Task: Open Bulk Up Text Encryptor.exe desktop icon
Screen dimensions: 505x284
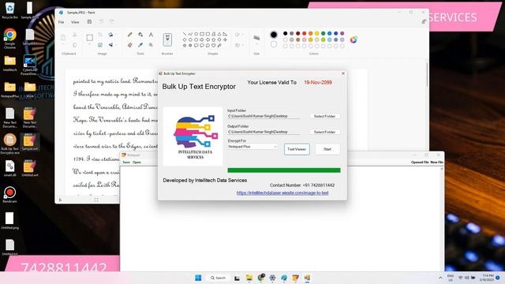Action: coord(9,144)
